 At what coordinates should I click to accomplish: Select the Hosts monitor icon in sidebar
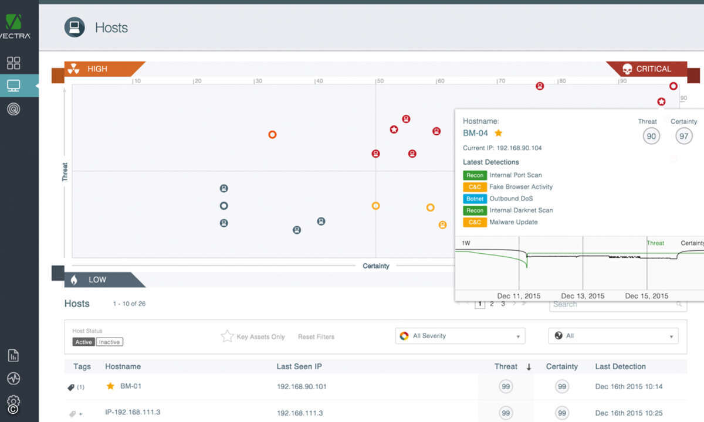coord(13,86)
